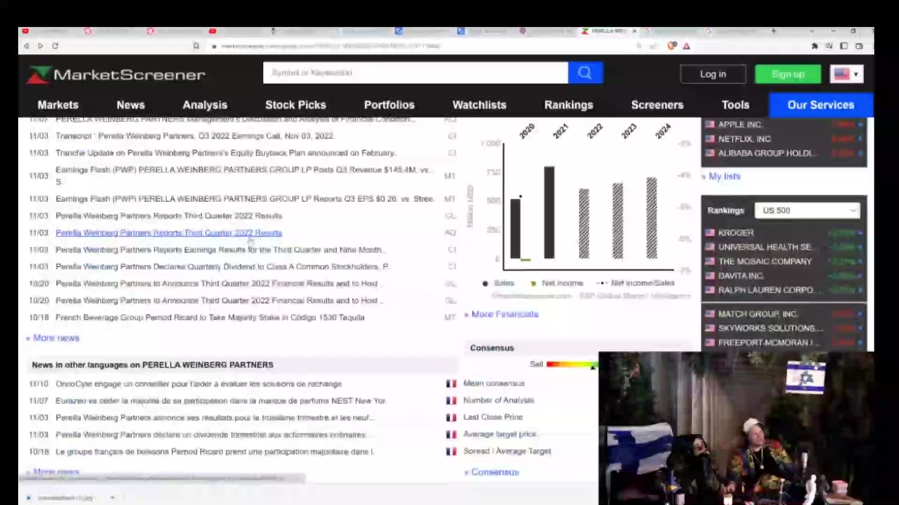Open Earnings Flash Q3 EPS $0.26 headline

[244, 199]
